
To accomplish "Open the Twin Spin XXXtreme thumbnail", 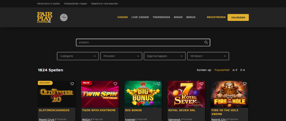I will (100, 94).
